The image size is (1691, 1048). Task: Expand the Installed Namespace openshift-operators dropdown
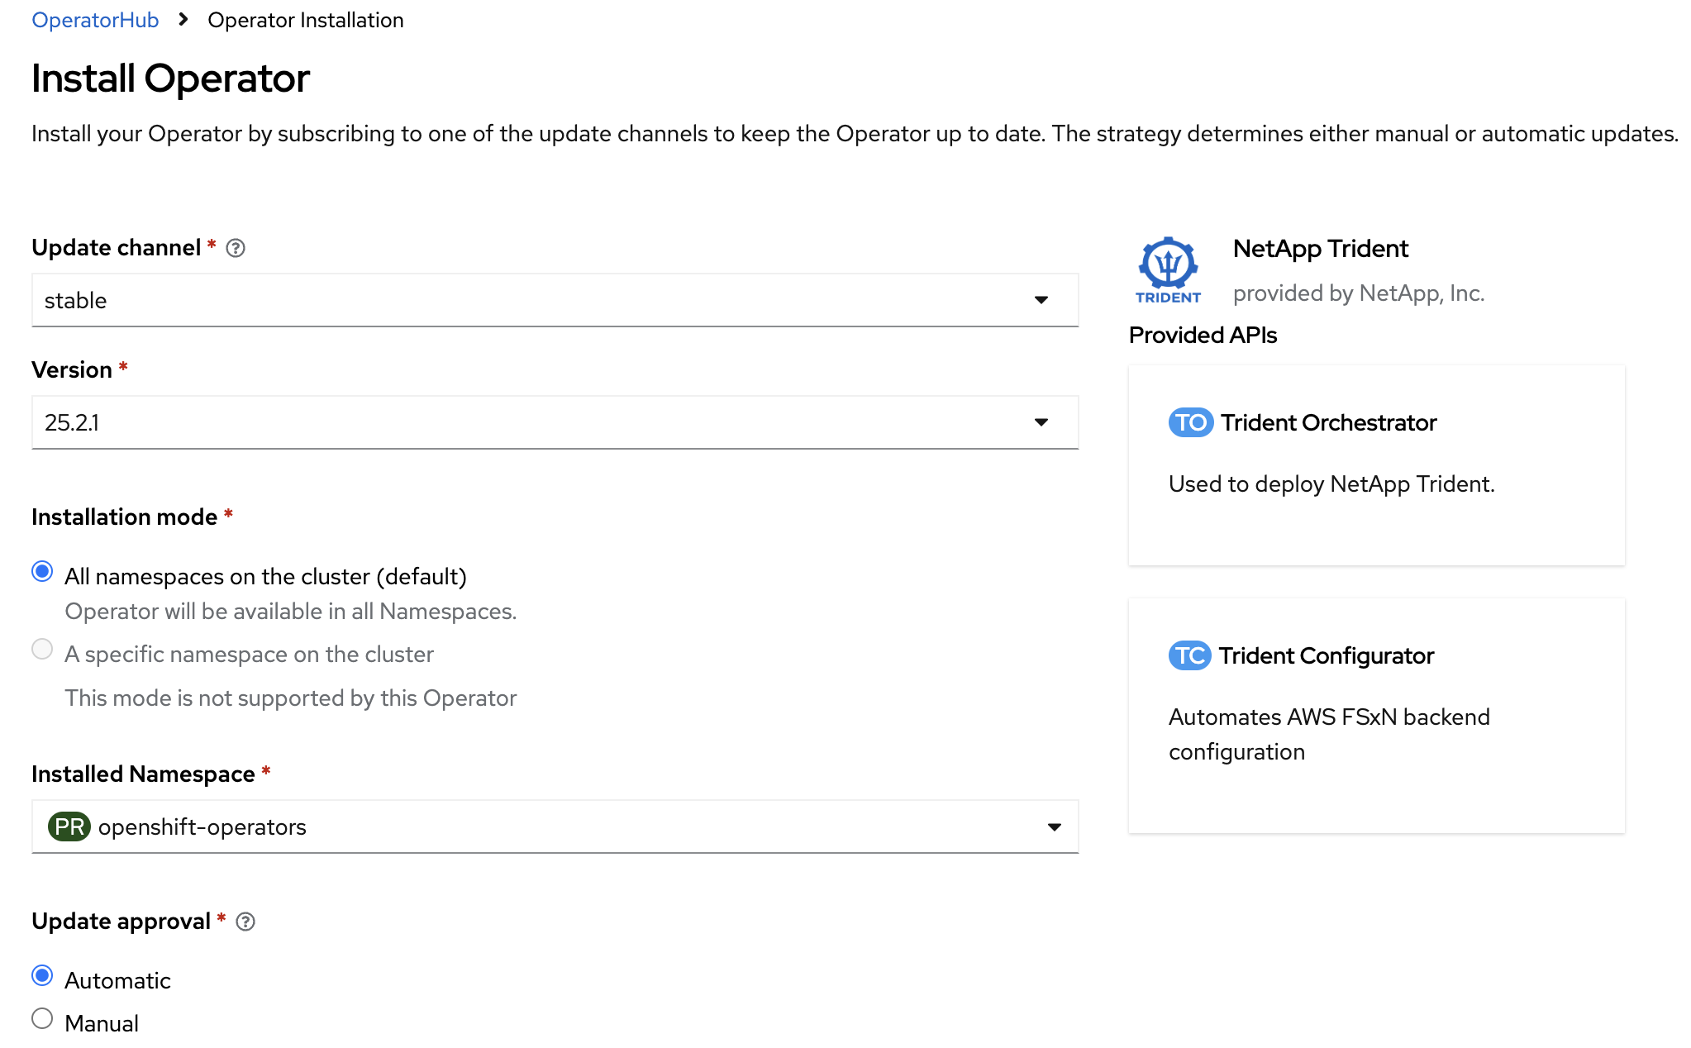point(554,826)
